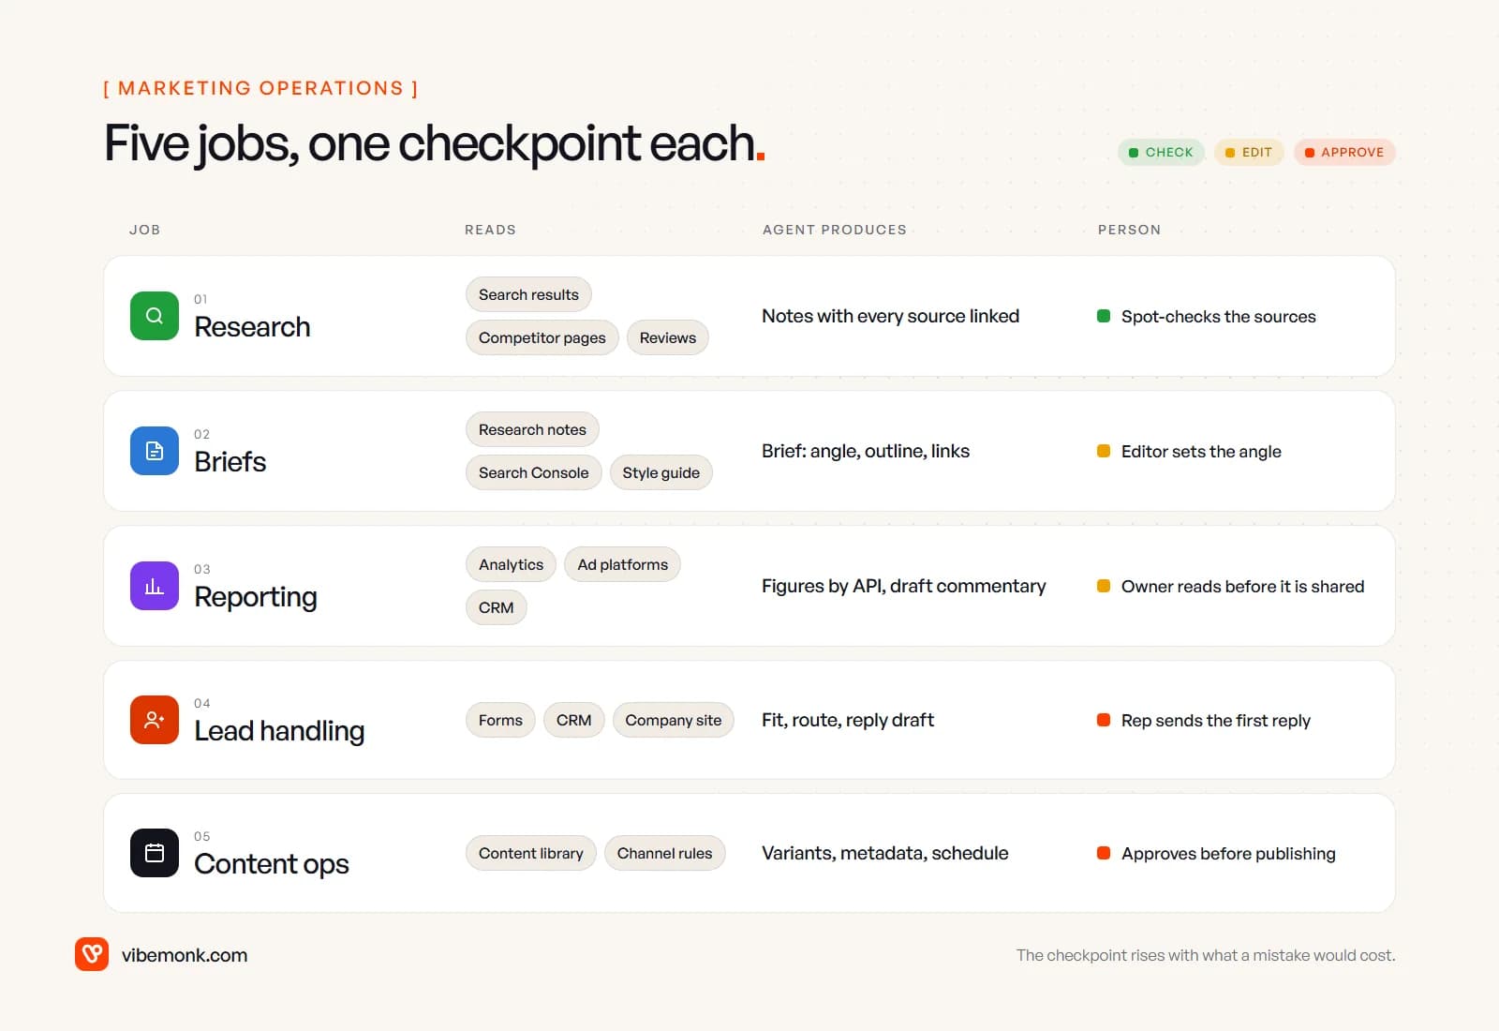
Task: Click 'Figures by API, draft commentary' text
Action: pyautogui.click(x=904, y=586)
